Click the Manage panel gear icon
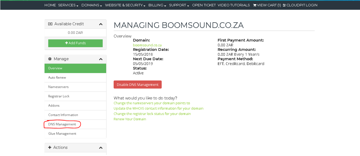Screen dimensions: 360x156 (50, 59)
